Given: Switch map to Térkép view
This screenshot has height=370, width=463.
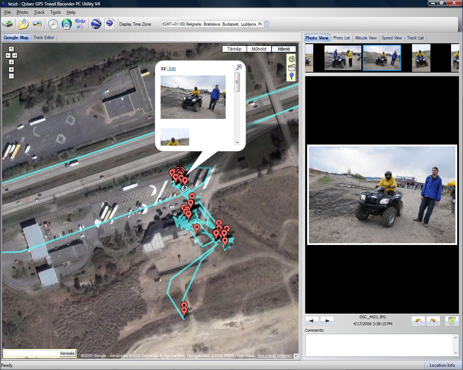Looking at the screenshot, I should [x=234, y=49].
